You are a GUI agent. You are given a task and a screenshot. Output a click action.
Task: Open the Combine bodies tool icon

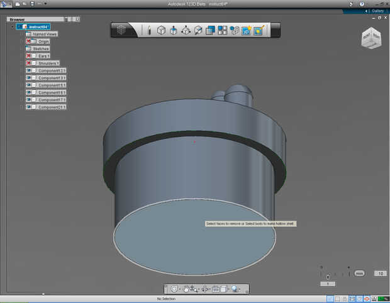[x=210, y=30]
